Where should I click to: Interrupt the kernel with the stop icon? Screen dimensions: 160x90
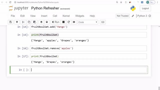[63, 22]
